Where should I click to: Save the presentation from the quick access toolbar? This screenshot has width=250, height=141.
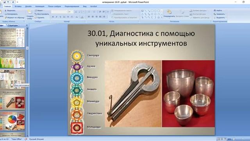point(4,2)
